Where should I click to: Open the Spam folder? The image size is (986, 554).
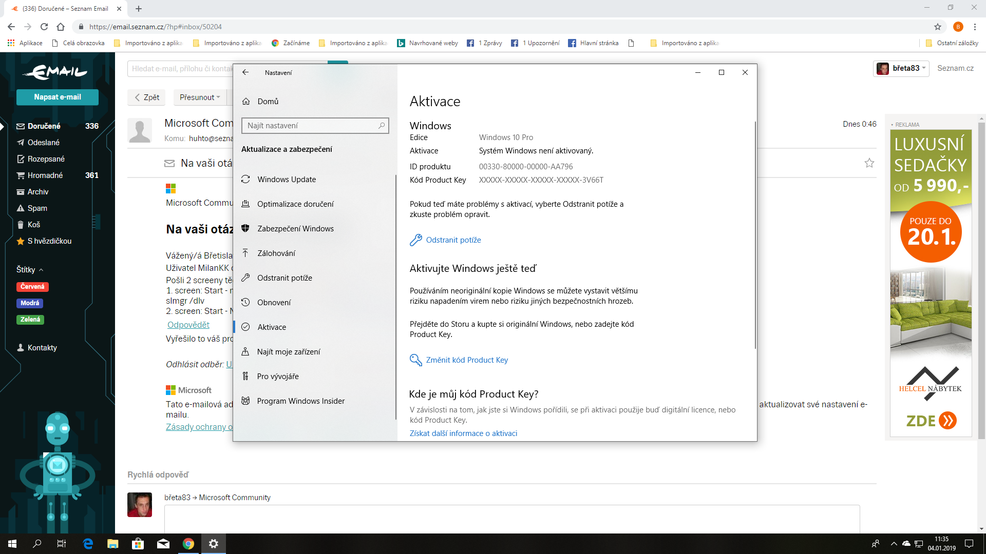pyautogui.click(x=37, y=208)
